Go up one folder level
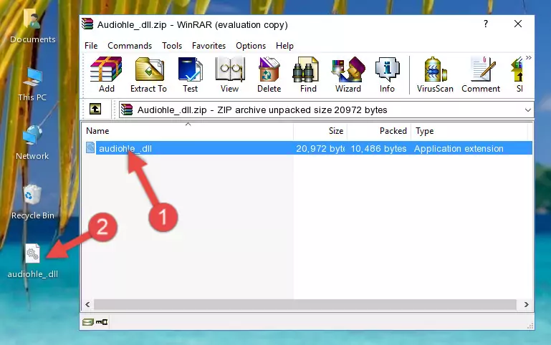 coord(95,109)
